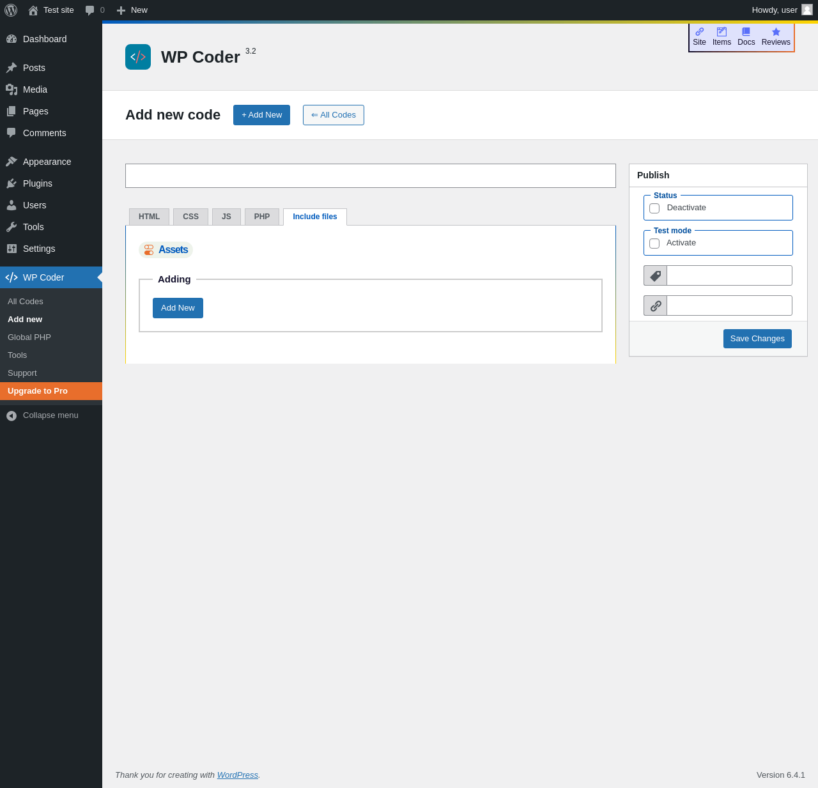
Task: Click Save Changes button
Action: tap(757, 339)
